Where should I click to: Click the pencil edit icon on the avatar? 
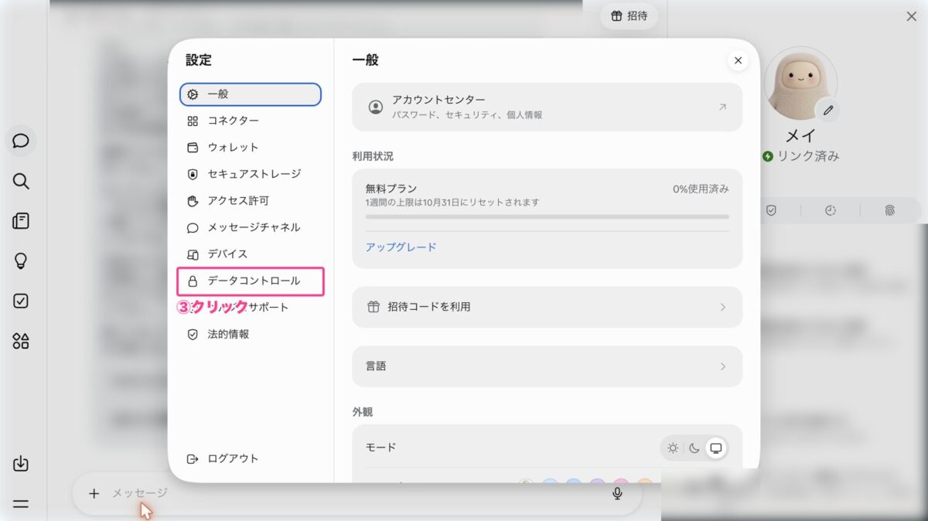pos(828,111)
